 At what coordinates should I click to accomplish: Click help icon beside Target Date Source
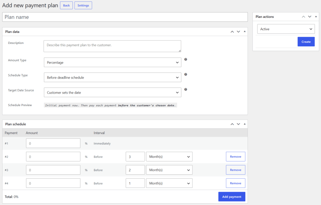pyautogui.click(x=186, y=89)
